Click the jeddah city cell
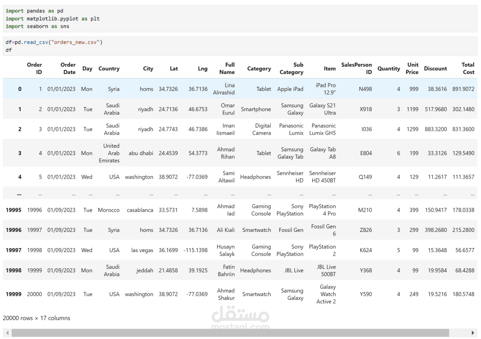This screenshot has height=339, width=481. click(x=145, y=271)
